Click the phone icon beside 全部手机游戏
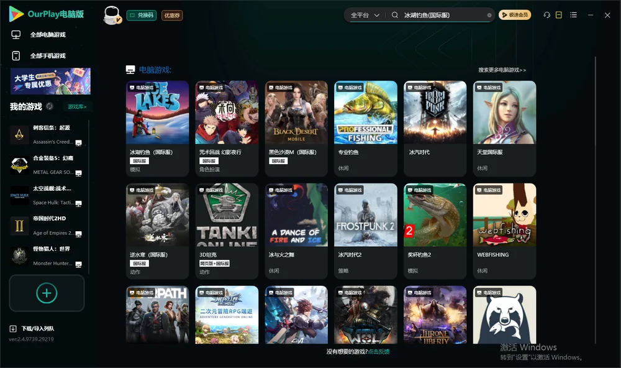Viewport: 621px width, 368px height. pos(16,56)
